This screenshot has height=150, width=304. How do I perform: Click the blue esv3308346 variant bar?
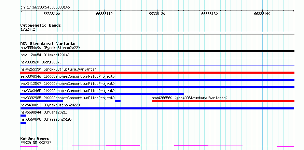(x=157, y=80)
